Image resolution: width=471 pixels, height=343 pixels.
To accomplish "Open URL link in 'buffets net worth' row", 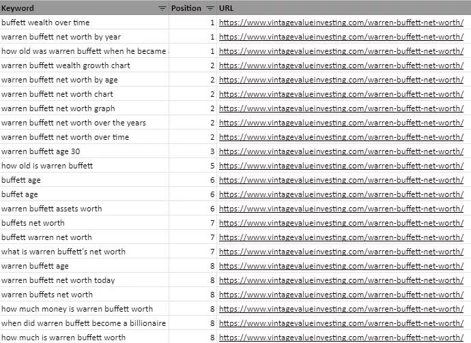I will pos(341,223).
